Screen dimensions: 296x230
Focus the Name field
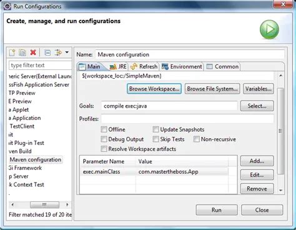tap(190, 54)
